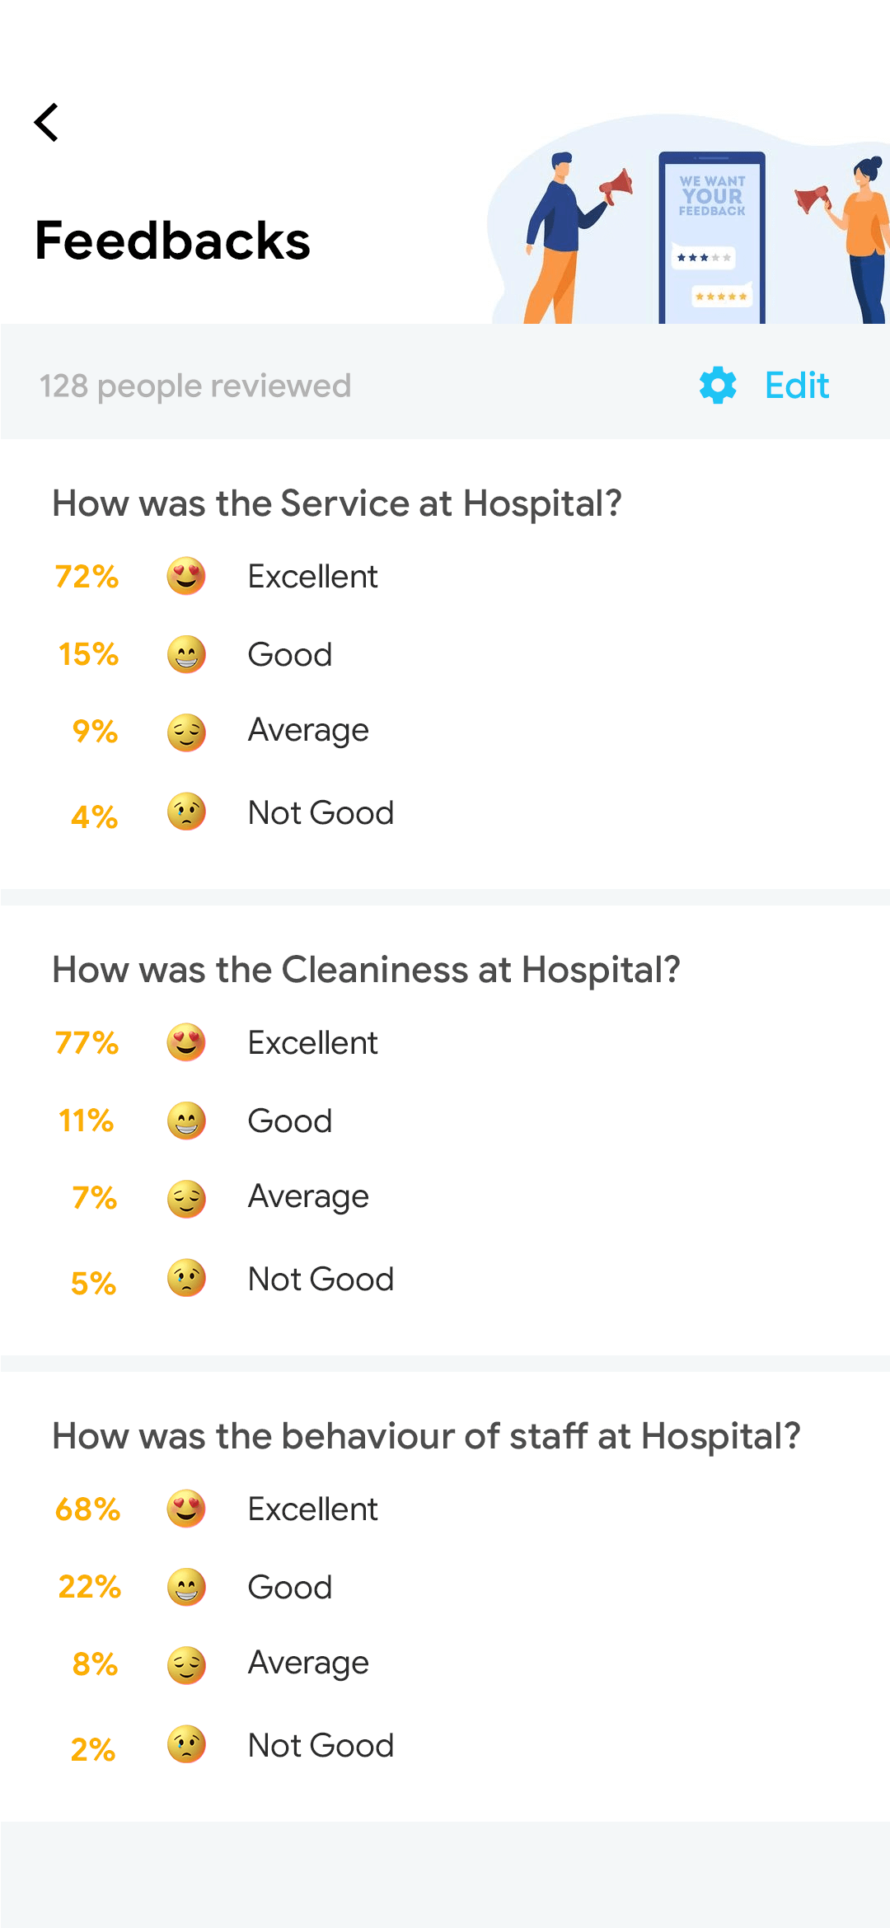Image resolution: width=890 pixels, height=1928 pixels.
Task: Select the Average emoji for Service
Action: (186, 732)
